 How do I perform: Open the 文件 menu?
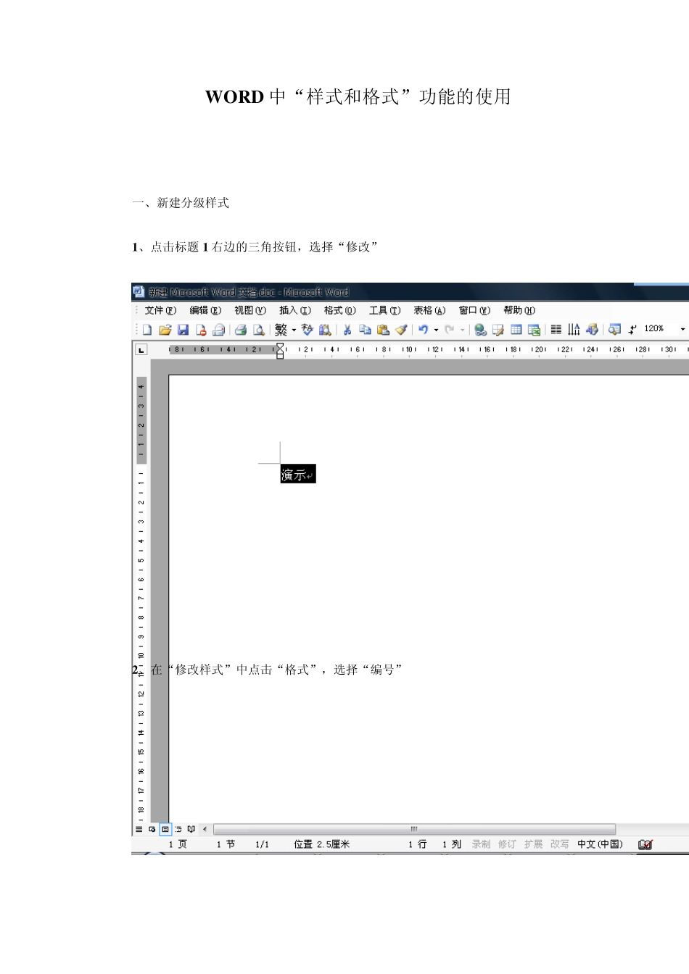160,310
